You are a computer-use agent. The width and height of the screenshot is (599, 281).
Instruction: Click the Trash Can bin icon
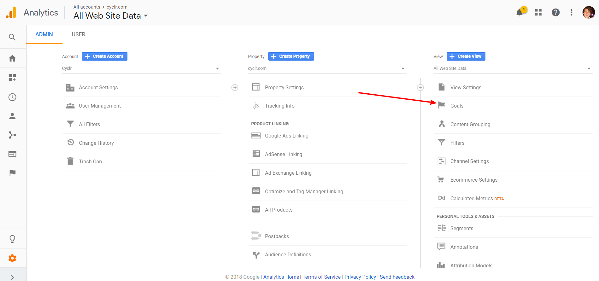pyautogui.click(x=70, y=161)
